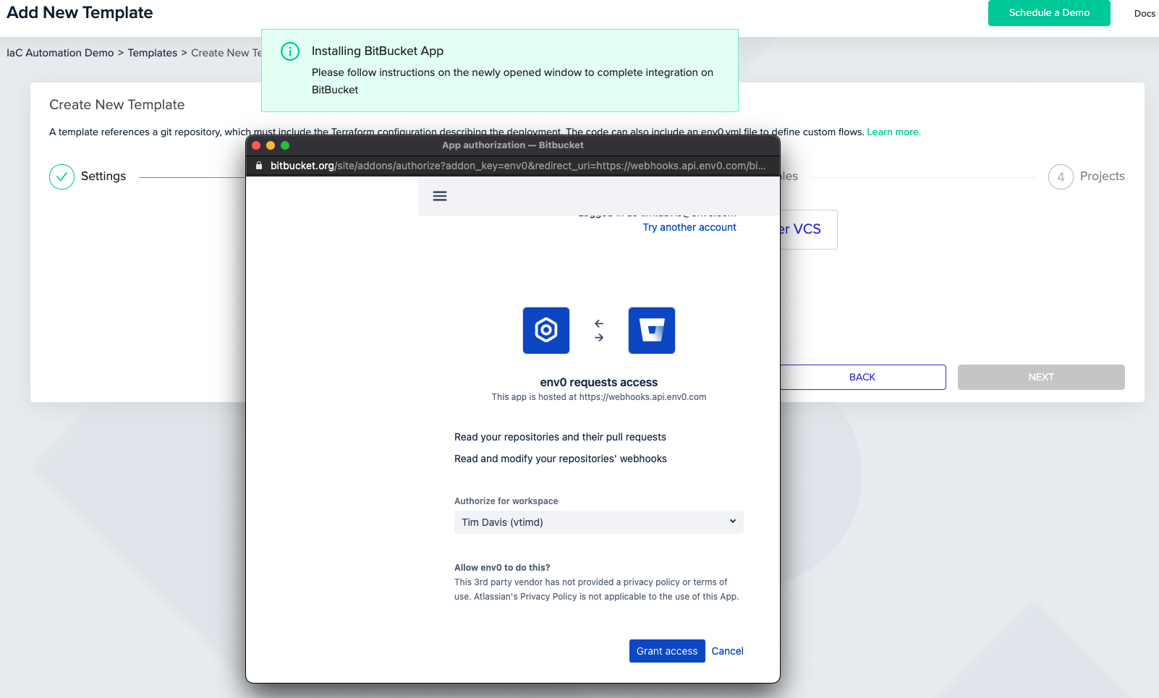Click 'env0 requests access' heading
The width and height of the screenshot is (1159, 698).
(599, 382)
